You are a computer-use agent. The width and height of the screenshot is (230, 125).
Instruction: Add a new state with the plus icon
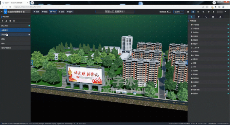(x=2, y=21)
